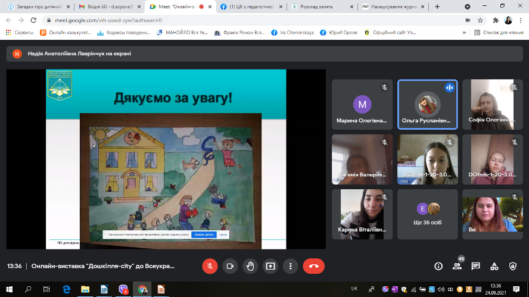Viewport: 529px width, 297px height.
Task: Click the present screen icon
Action: (270, 266)
